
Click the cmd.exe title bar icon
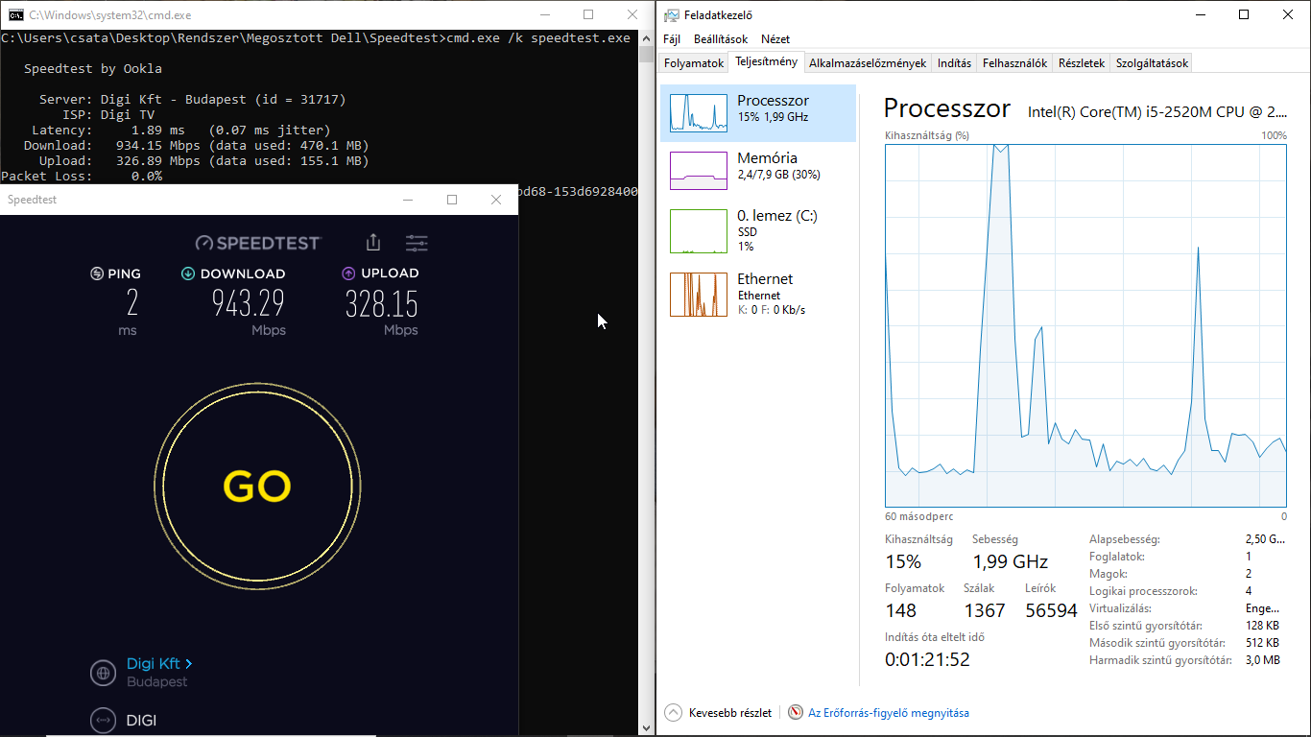tap(16, 14)
